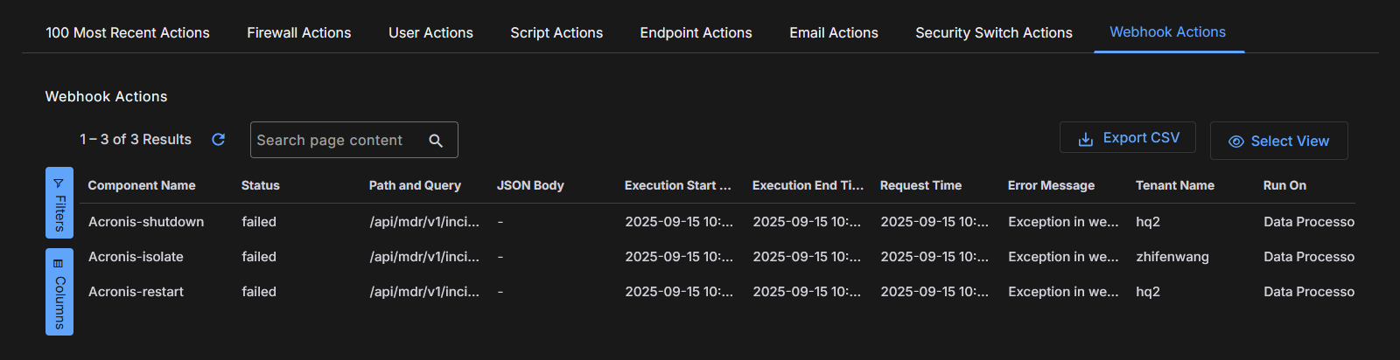Select the Script Actions tab

556,33
